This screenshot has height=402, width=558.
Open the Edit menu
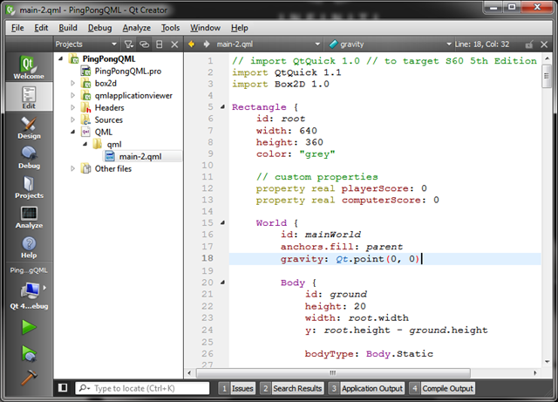[x=41, y=28]
